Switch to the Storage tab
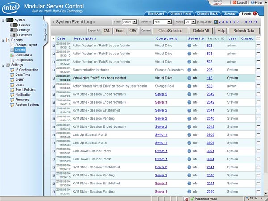 (230, 14)
